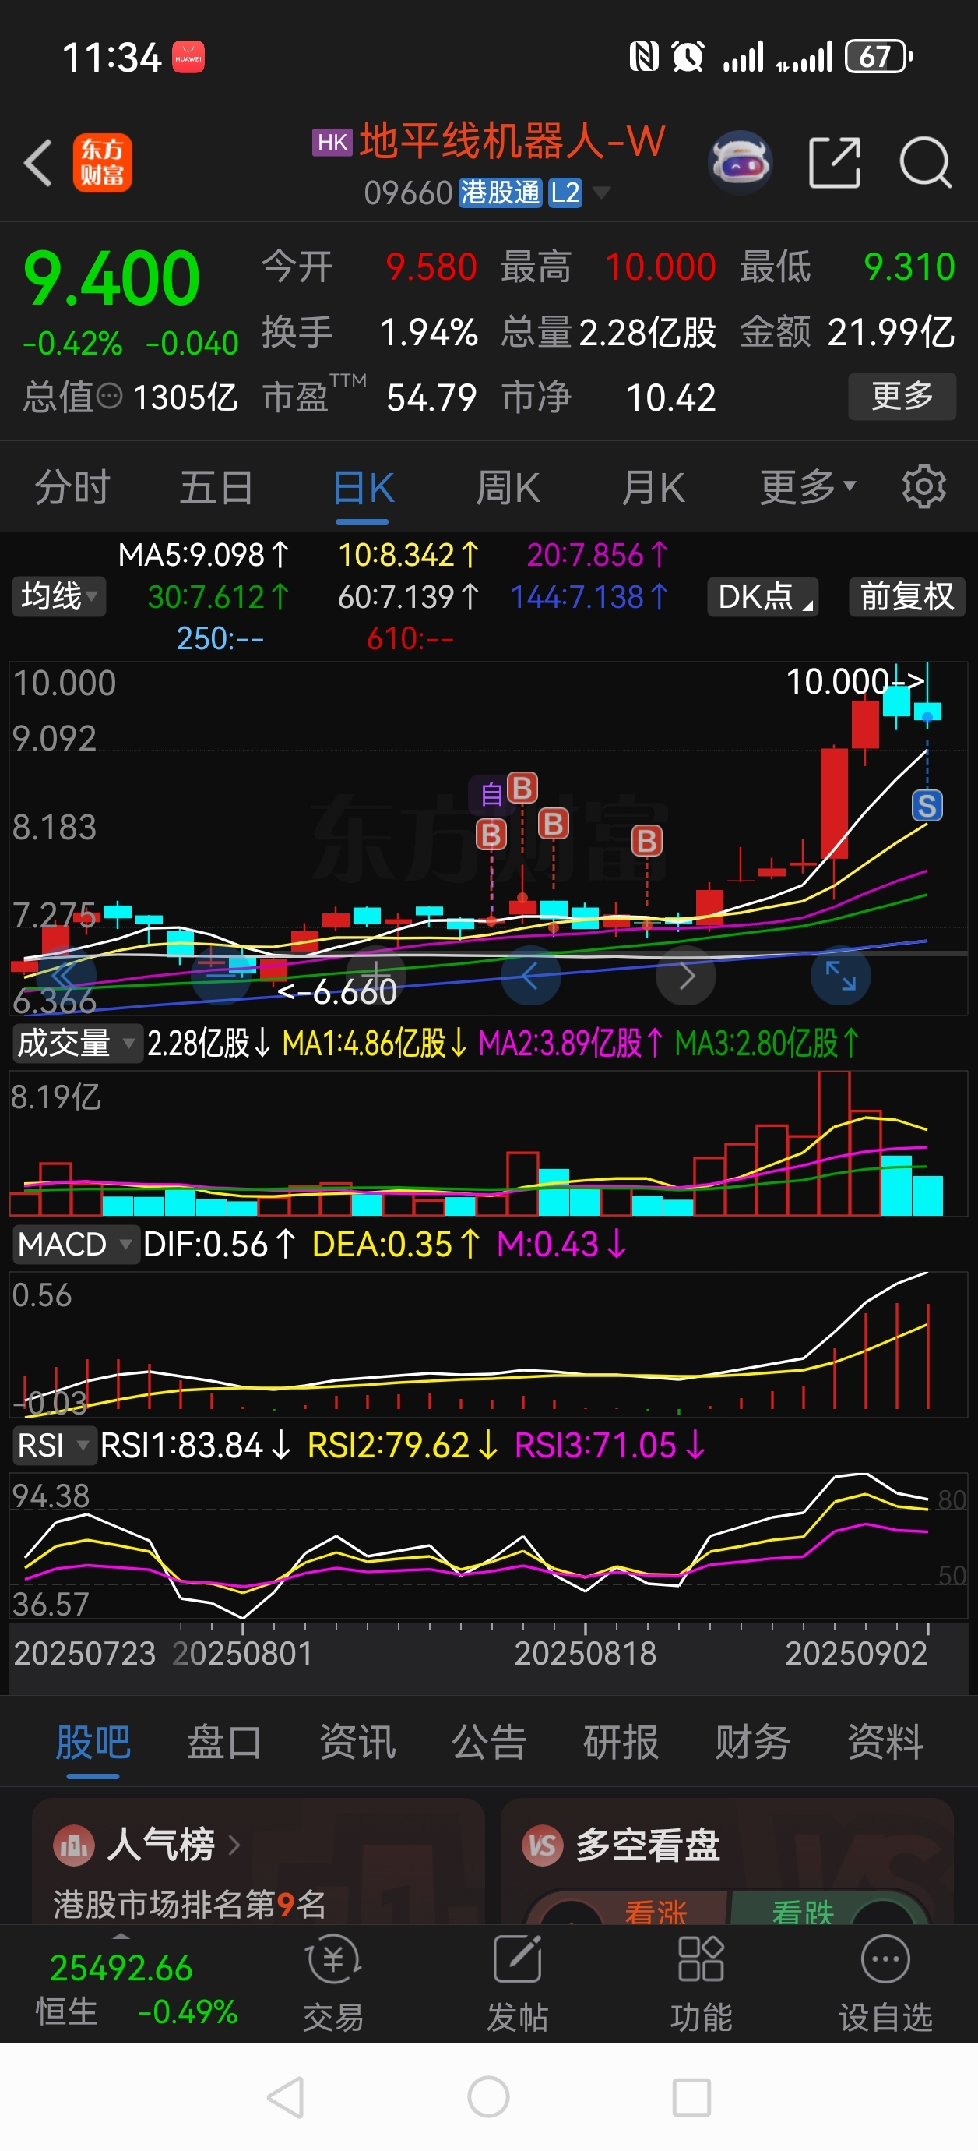Tap the RSI1:83.84 value label
The height and width of the screenshot is (2151, 978).
[195, 1446]
